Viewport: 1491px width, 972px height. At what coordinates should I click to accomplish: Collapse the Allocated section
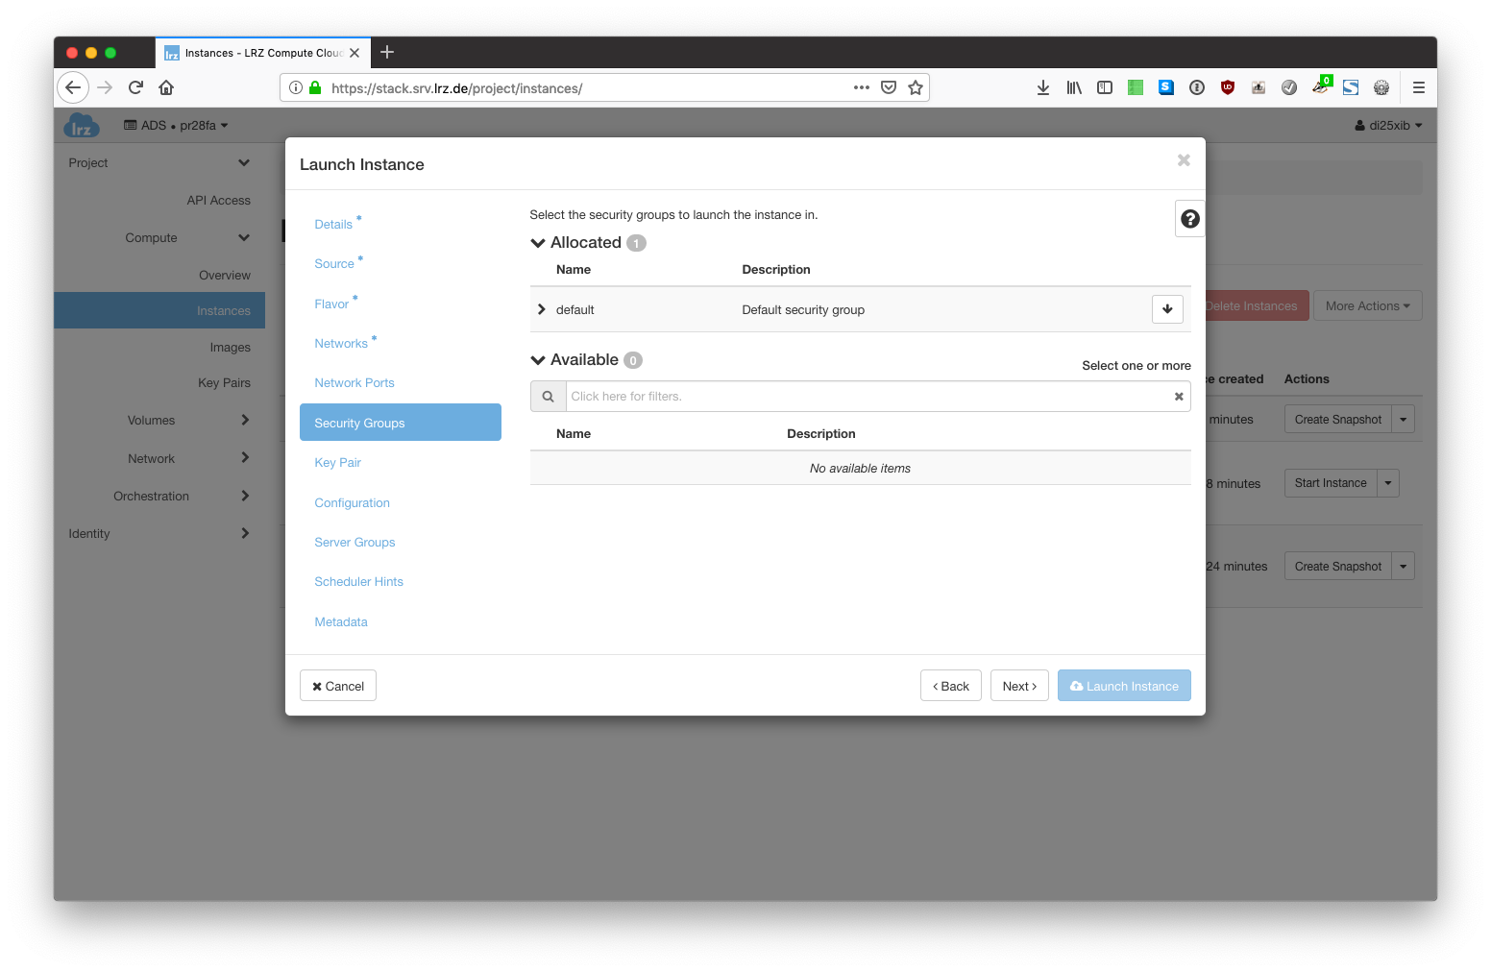point(538,243)
